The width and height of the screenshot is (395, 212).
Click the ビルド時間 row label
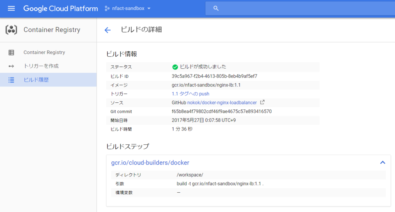(x=121, y=129)
